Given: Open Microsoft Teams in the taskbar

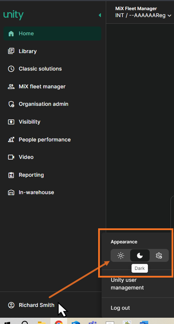Looking at the screenshot, I should 93,322.
